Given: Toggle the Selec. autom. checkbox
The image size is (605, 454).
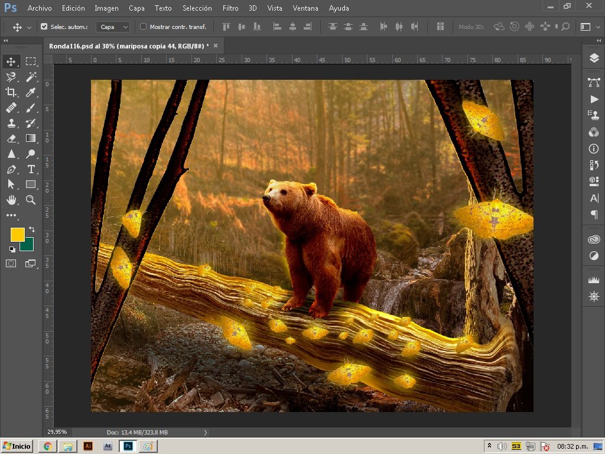Looking at the screenshot, I should coord(44,27).
